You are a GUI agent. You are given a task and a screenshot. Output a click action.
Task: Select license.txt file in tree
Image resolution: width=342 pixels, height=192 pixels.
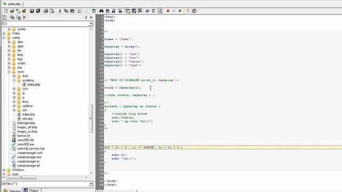24,136
